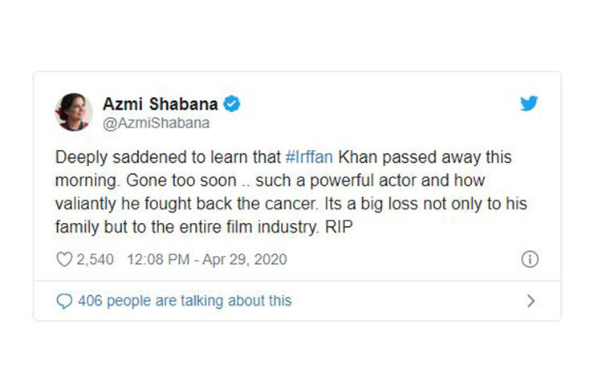Expand conversation with the right chevron arrow
This screenshot has height=385, width=602.
[x=530, y=302]
